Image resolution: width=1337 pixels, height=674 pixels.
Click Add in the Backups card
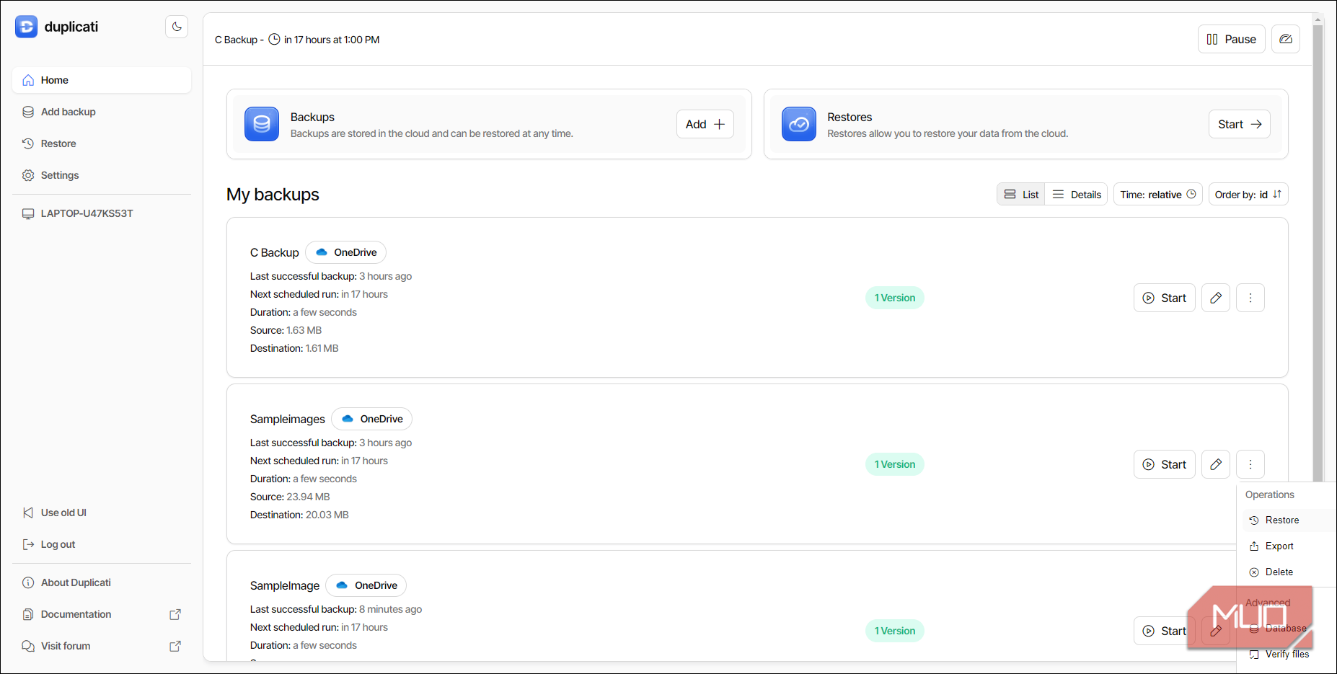[x=705, y=124]
